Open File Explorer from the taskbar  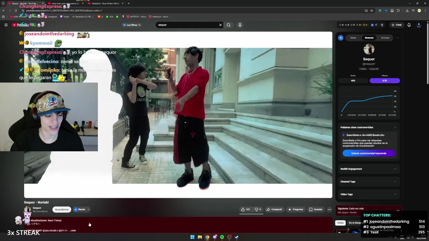point(200,237)
